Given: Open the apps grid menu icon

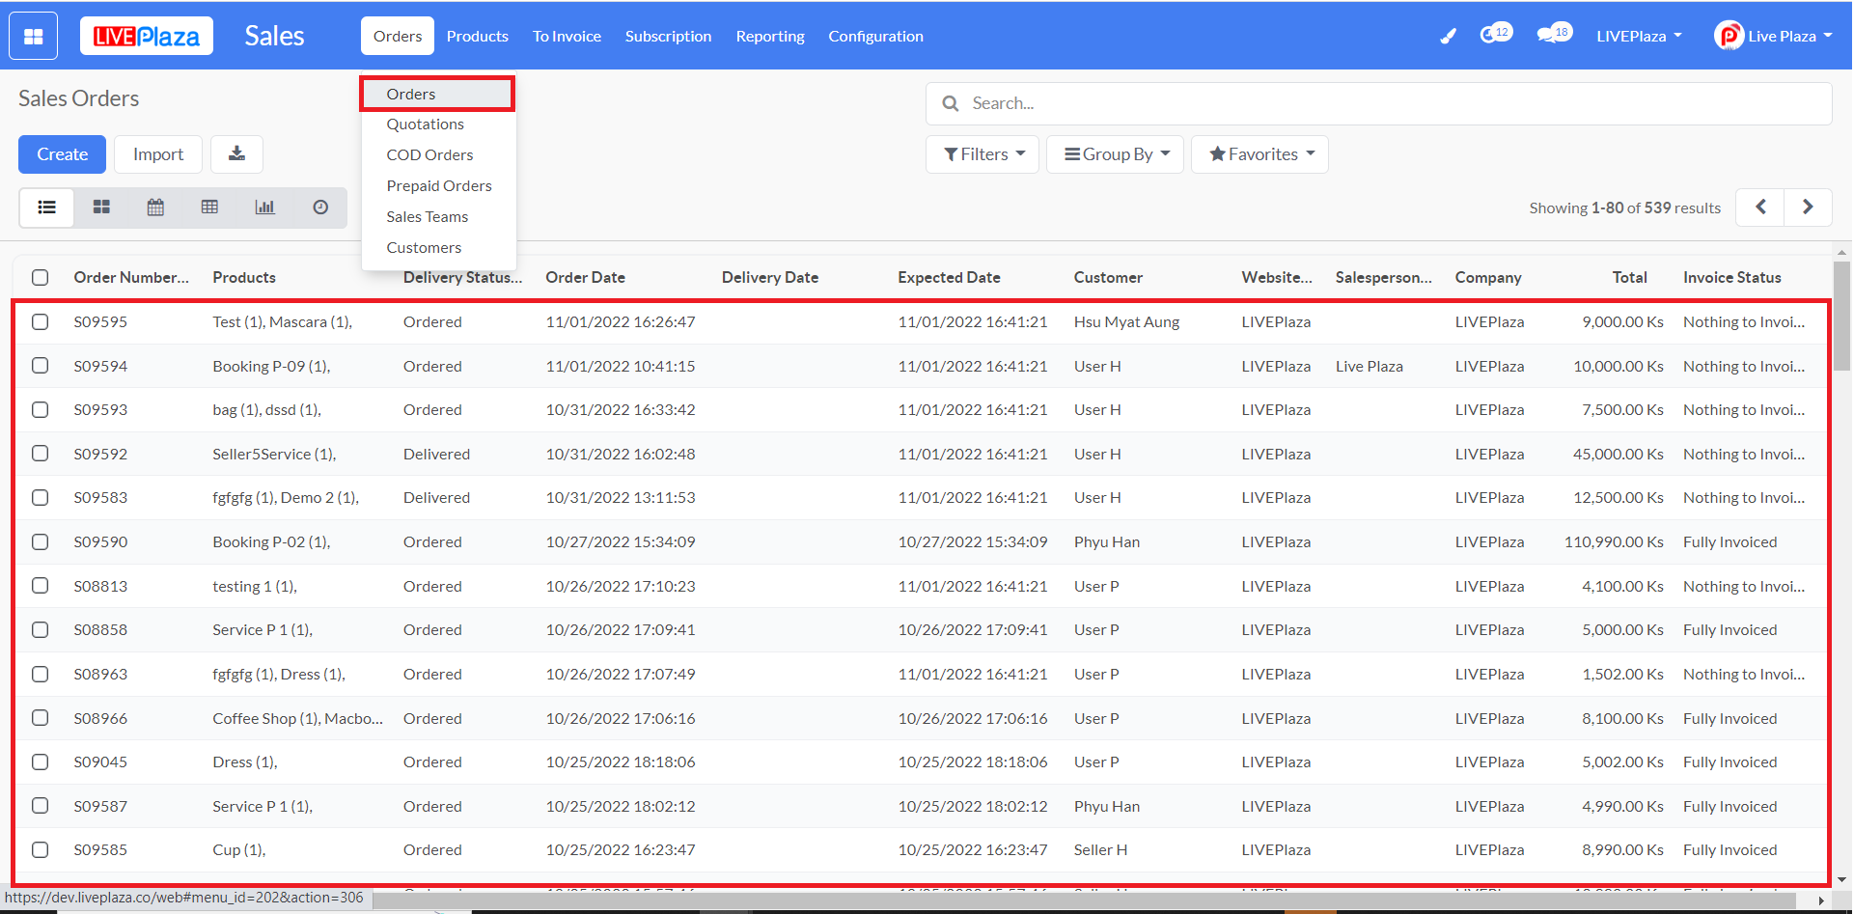Looking at the screenshot, I should pyautogui.click(x=34, y=37).
